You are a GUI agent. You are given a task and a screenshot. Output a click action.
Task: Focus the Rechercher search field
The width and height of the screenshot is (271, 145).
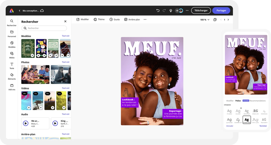click(44, 28)
